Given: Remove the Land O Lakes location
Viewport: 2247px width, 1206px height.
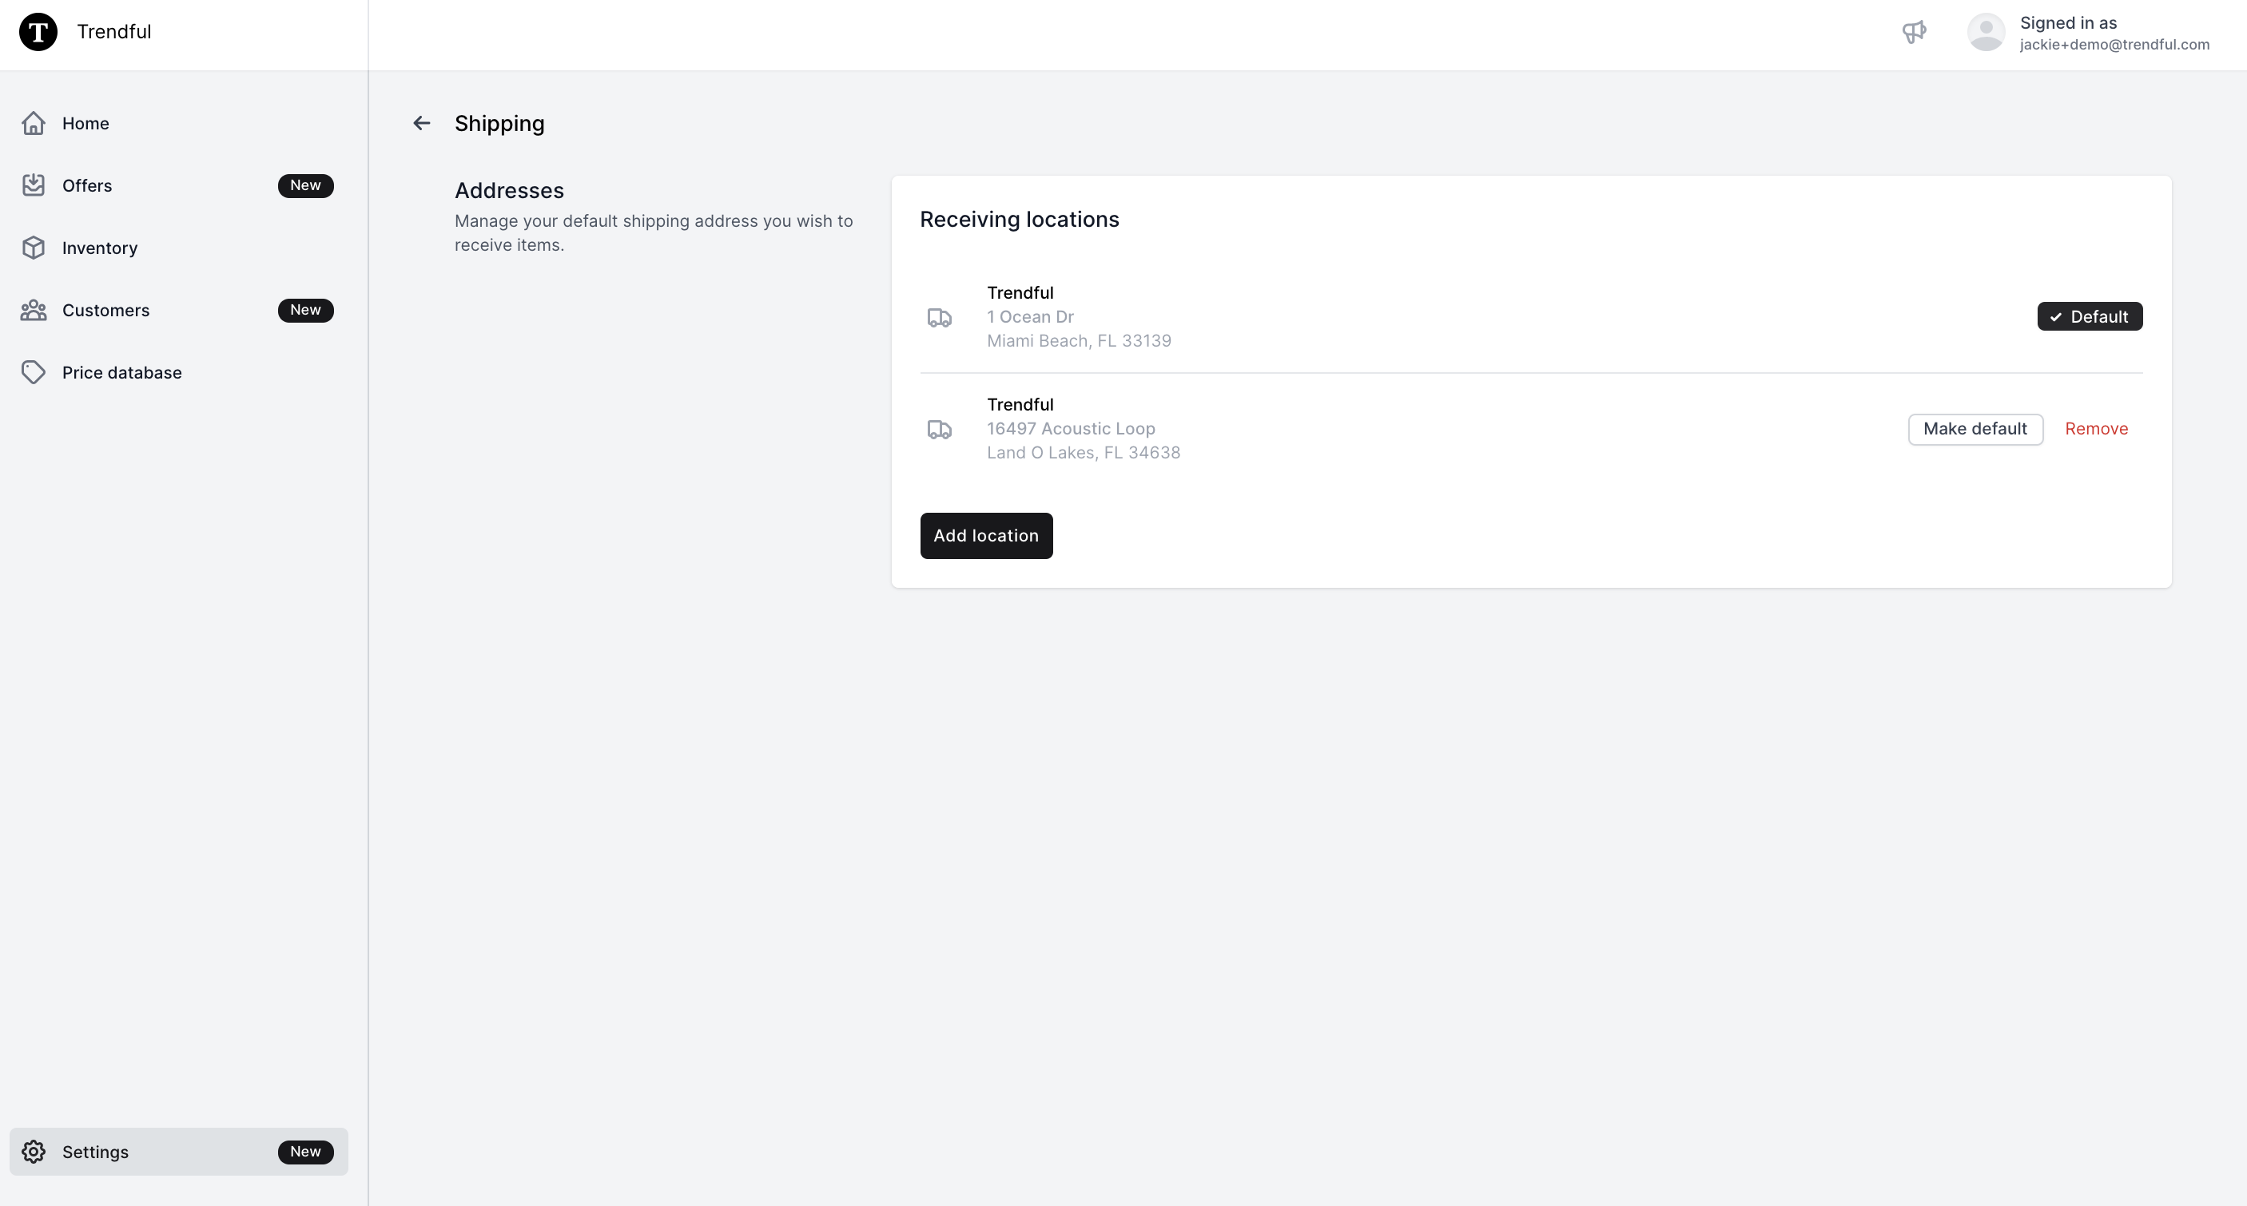Looking at the screenshot, I should pyautogui.click(x=2096, y=429).
